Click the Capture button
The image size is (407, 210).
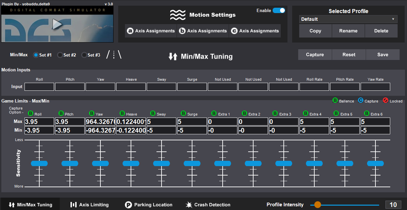click(x=315, y=55)
